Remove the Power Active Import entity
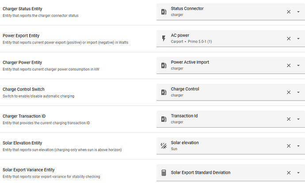The height and width of the screenshot is (183, 305). coord(289,66)
